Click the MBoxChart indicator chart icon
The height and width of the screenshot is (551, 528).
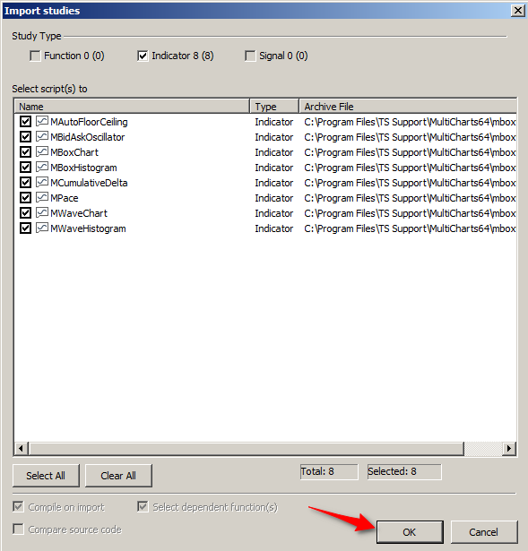point(42,151)
